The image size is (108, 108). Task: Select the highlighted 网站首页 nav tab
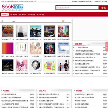(5, 14)
